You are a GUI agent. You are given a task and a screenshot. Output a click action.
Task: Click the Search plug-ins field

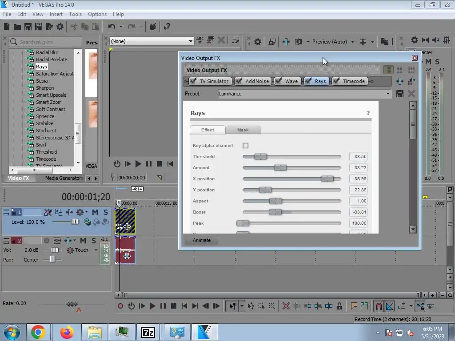pyautogui.click(x=46, y=42)
